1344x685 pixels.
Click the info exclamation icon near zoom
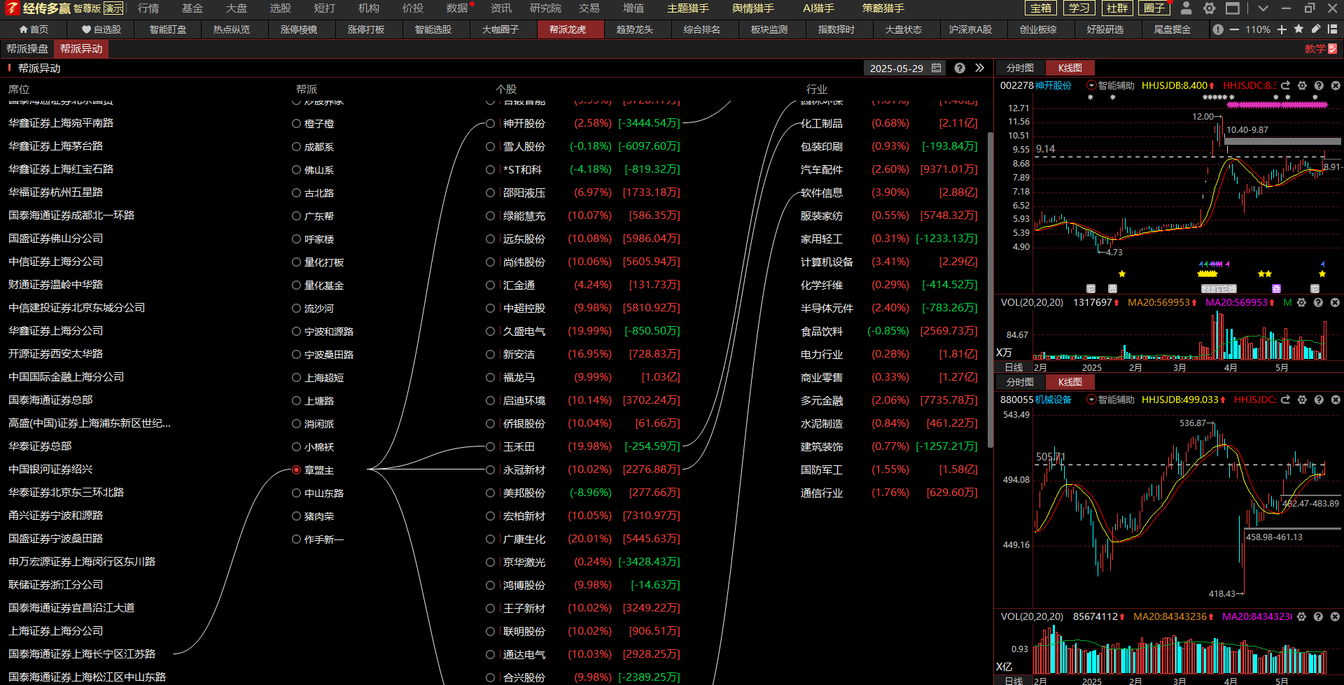1218,29
